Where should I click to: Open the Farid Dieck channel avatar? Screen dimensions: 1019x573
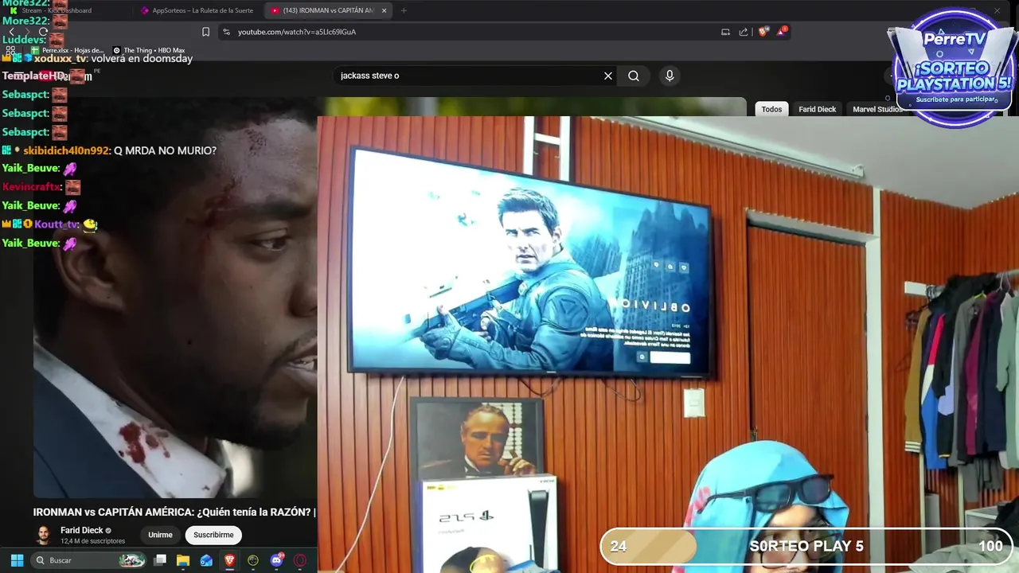click(x=43, y=535)
